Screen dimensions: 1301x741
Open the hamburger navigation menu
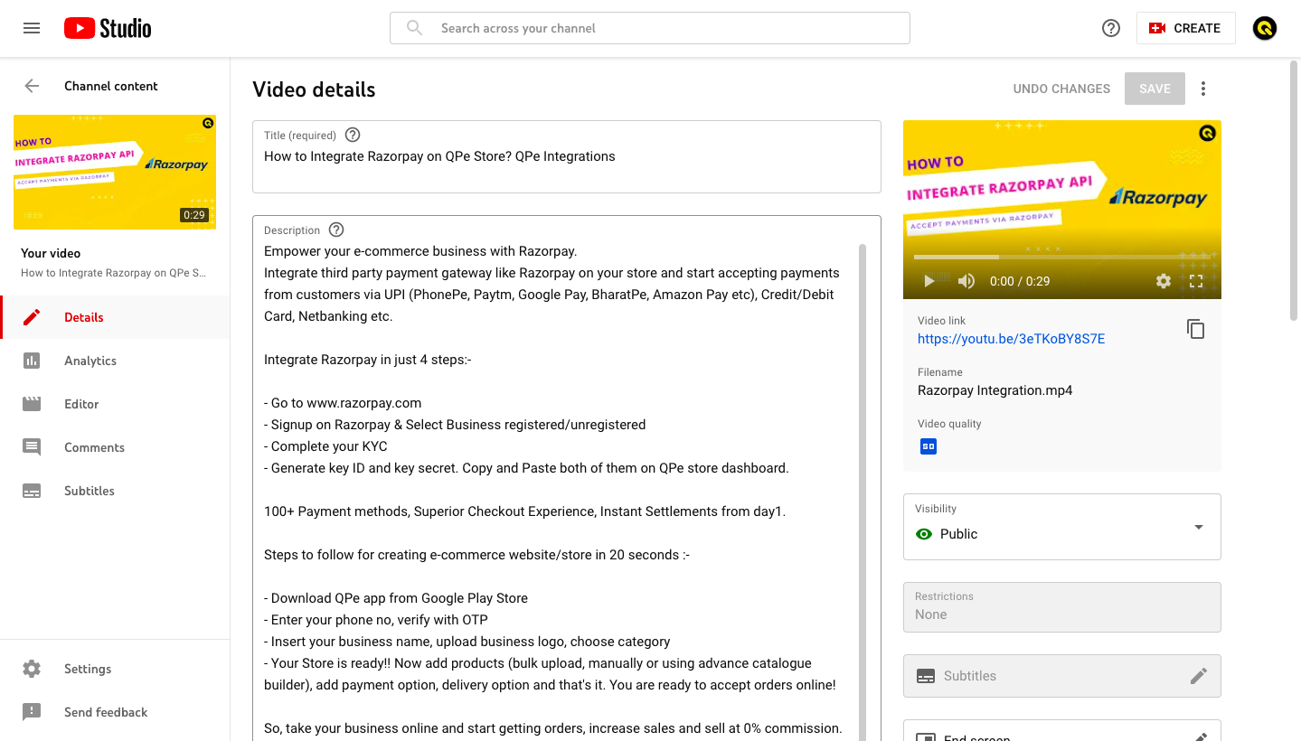click(x=32, y=28)
